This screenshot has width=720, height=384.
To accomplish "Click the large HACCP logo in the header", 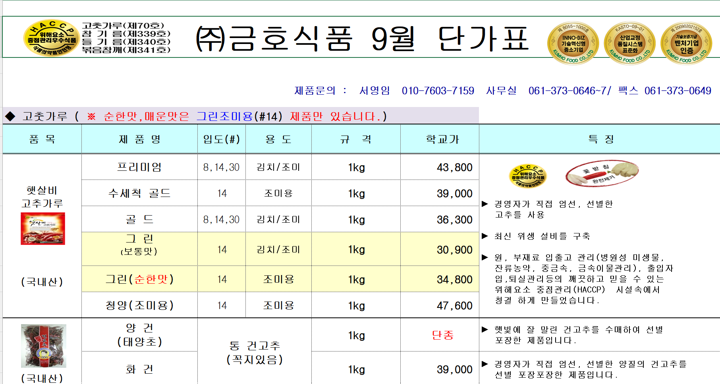I will click(x=50, y=38).
